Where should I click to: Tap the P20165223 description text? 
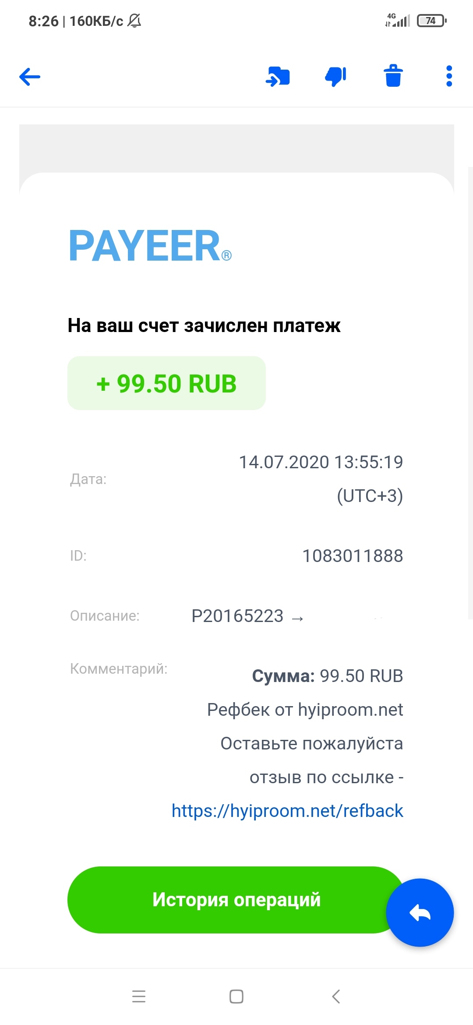[x=237, y=616]
